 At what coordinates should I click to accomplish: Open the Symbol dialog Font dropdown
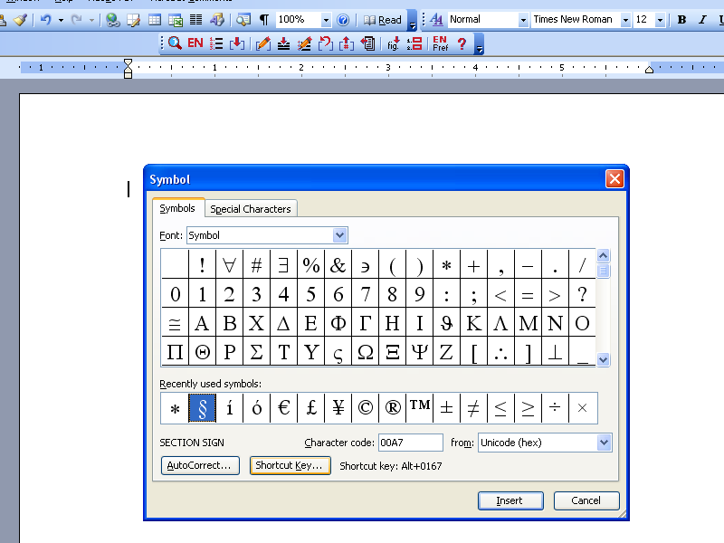340,235
